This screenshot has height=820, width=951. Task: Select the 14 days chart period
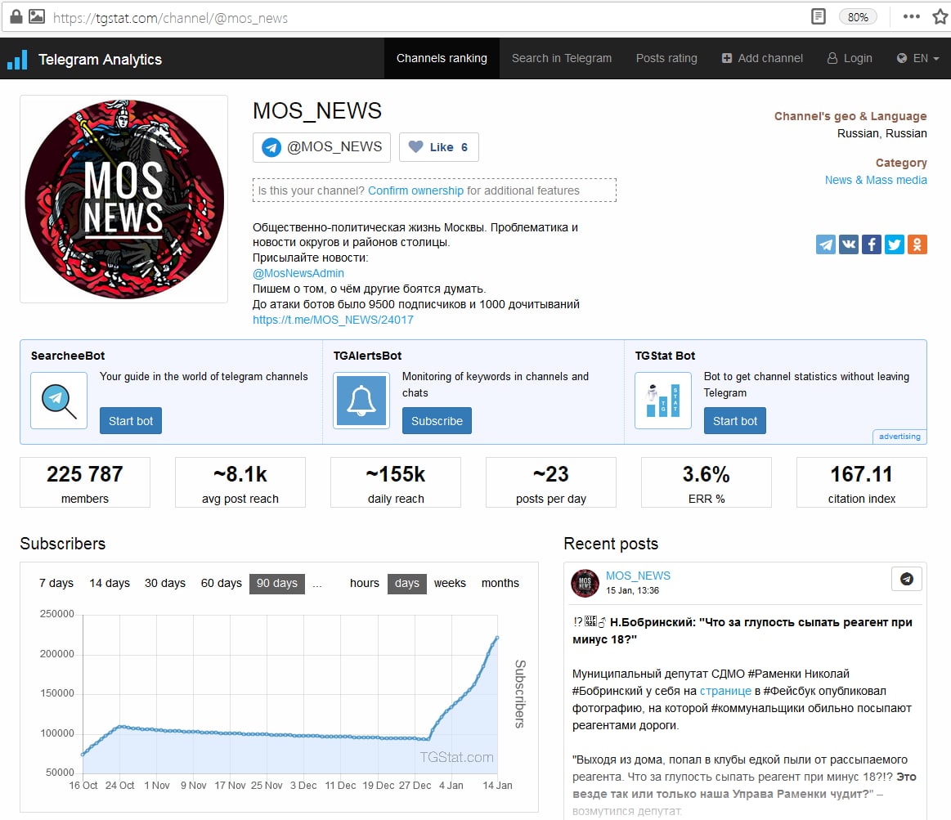click(110, 584)
